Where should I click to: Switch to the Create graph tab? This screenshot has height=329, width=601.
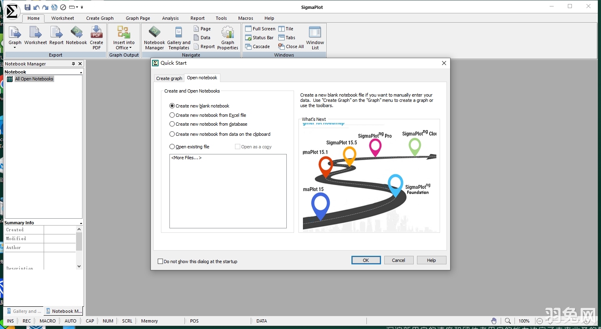click(169, 78)
